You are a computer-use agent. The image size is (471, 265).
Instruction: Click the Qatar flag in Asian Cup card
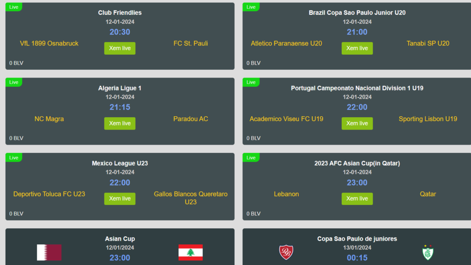point(49,252)
